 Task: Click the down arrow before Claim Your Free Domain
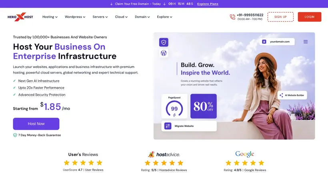click(111, 4)
